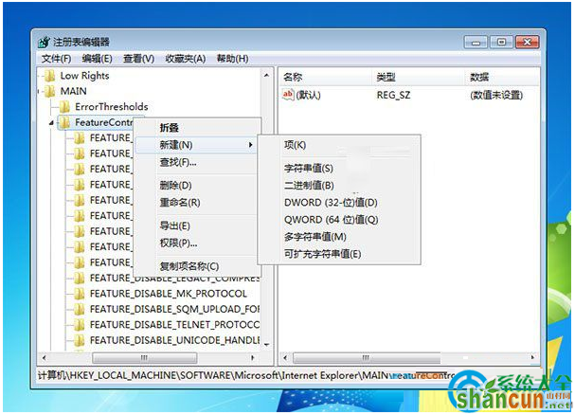The width and height of the screenshot is (575, 415).
Task: Choose 导出(E) in the context menu
Action: (197, 226)
